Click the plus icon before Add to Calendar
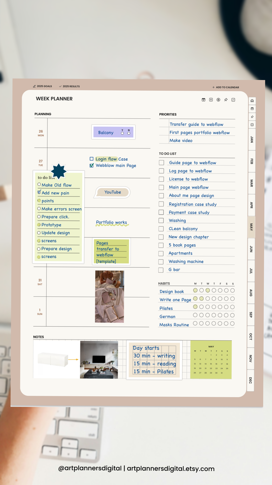 [213, 87]
